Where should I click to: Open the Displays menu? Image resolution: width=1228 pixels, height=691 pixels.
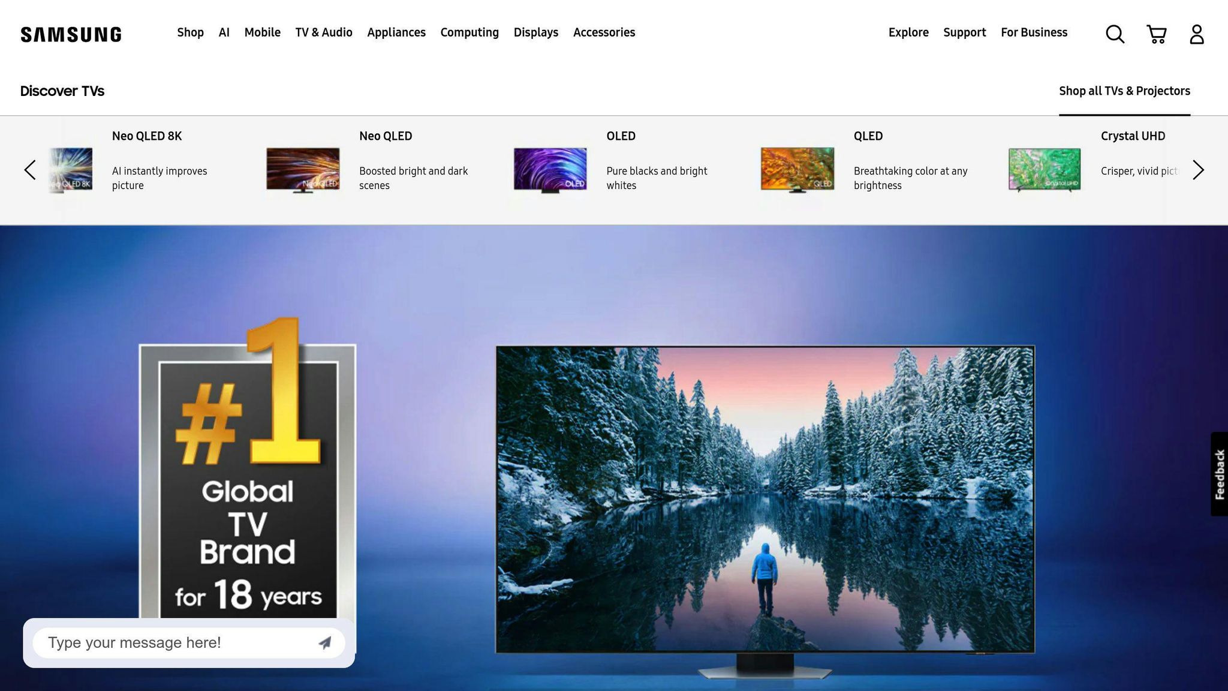pos(536,32)
